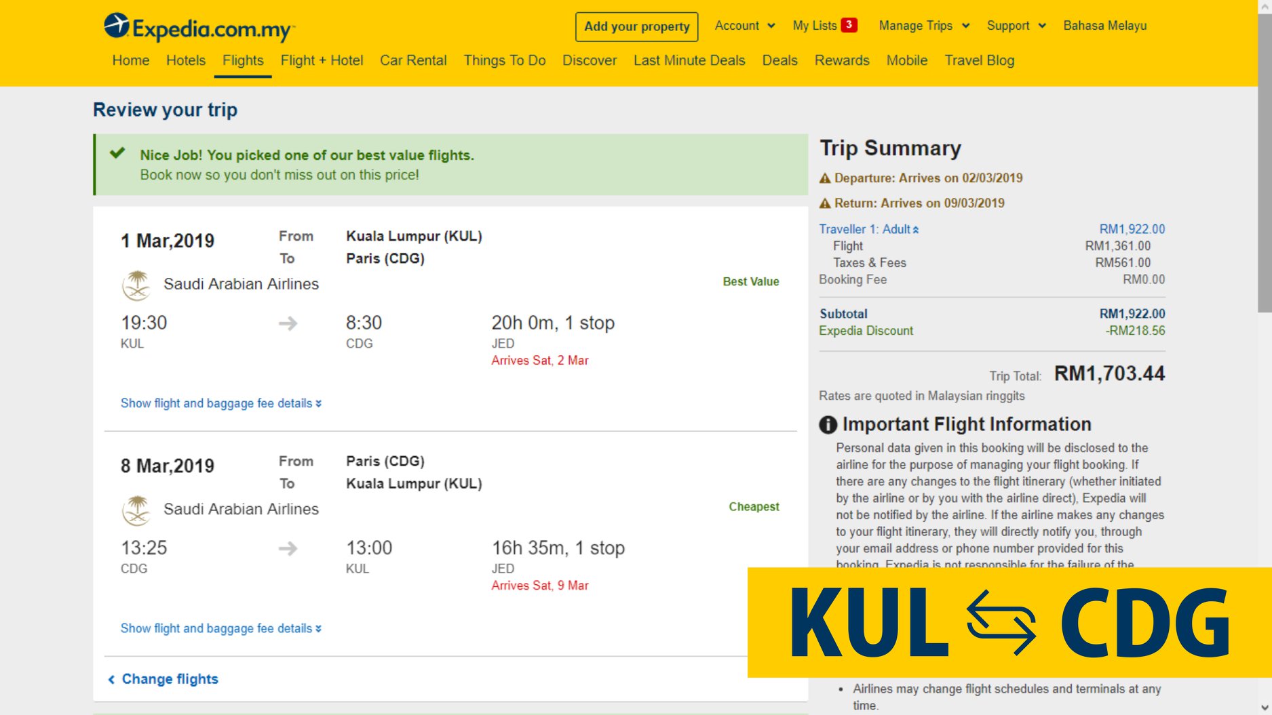
Task: Open the Manage Trips dropdown
Action: coord(924,26)
